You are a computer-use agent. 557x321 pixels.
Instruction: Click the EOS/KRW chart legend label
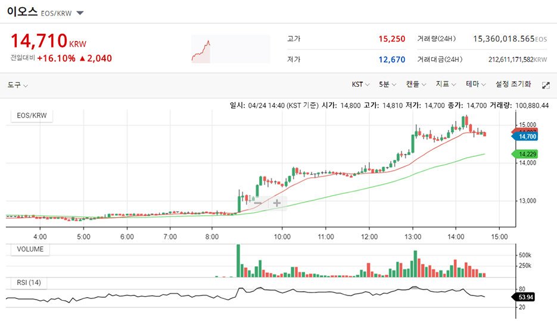(32, 115)
